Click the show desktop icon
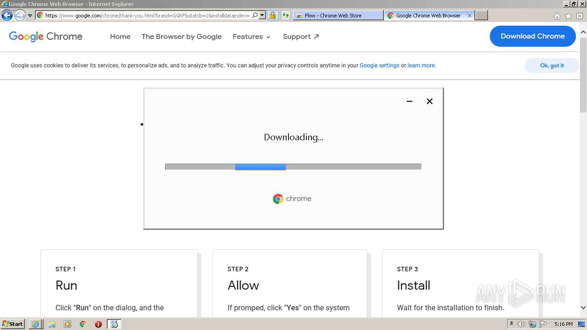The height and width of the screenshot is (330, 587). pyautogui.click(x=582, y=324)
